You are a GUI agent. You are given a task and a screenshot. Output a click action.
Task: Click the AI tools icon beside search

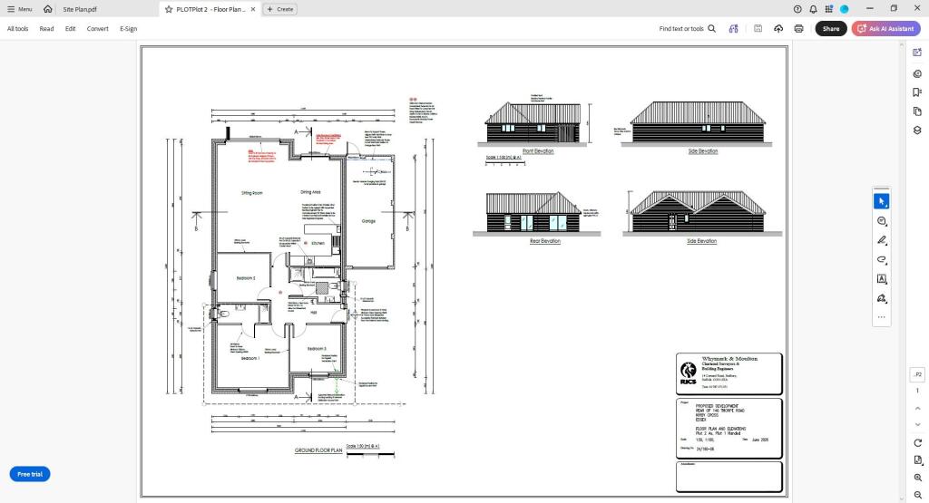(733, 28)
